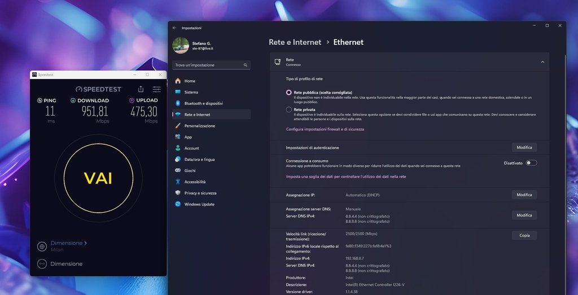
Task: Start test with the VAI button
Action: [98, 178]
